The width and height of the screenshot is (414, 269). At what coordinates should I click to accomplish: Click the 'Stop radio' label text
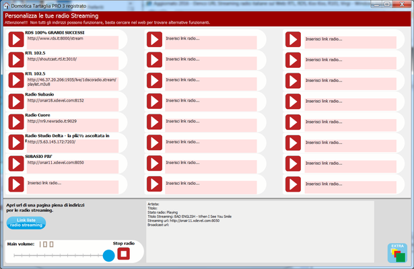(x=124, y=243)
